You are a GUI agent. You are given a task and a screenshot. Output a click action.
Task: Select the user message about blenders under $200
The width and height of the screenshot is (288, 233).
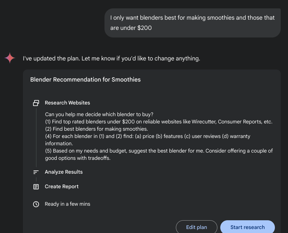pos(193,23)
